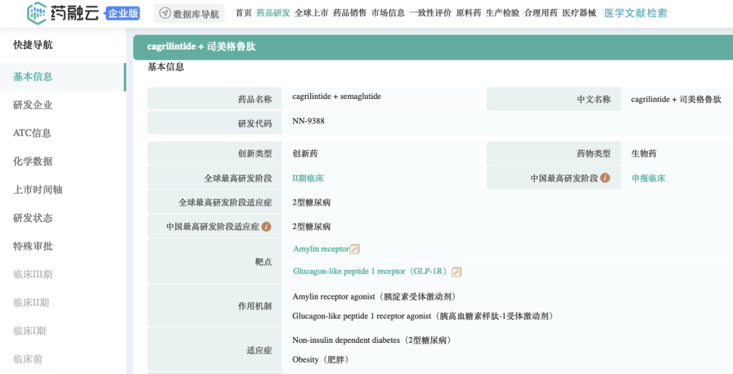Click info icon beside 中国最高研发阶段
Screen dimensions: 733x374
[605, 178]
